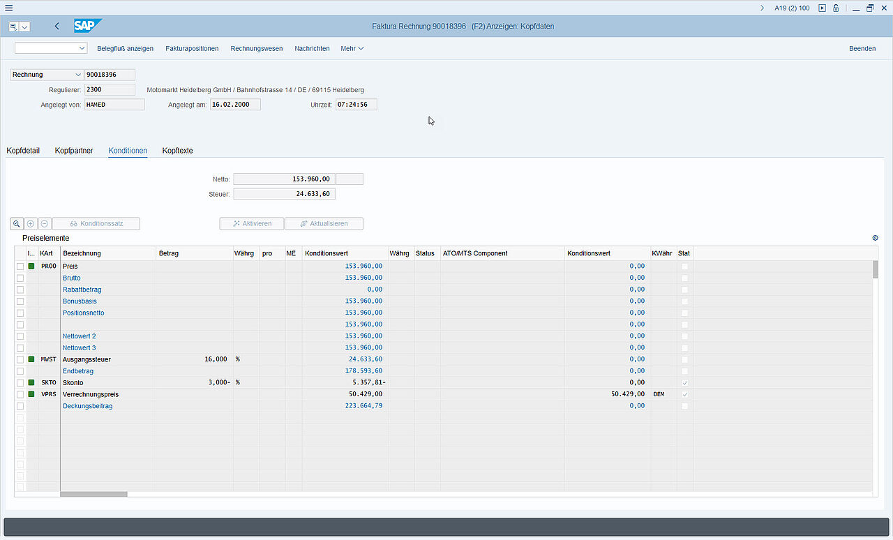Click the magnifier detail icon above Preiselemente
The width and height of the screenshot is (893, 540).
click(x=16, y=224)
